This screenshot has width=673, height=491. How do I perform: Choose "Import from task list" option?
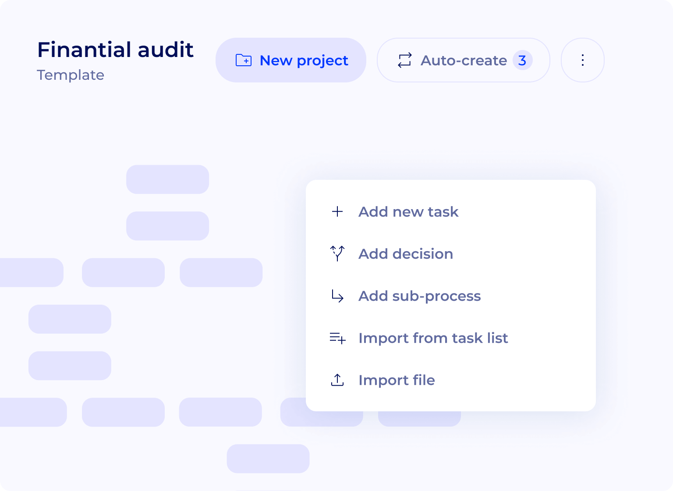(x=433, y=338)
